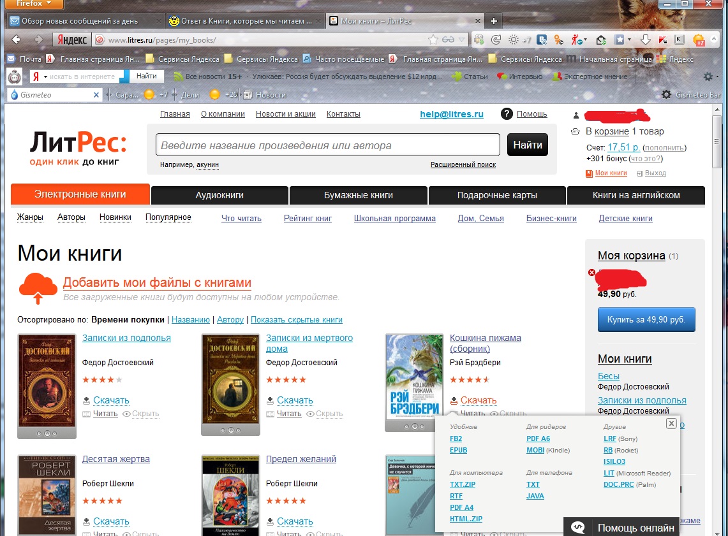This screenshot has height=536, width=728.
Task: Clear the Gismeteo field with the X
Action: [96, 94]
